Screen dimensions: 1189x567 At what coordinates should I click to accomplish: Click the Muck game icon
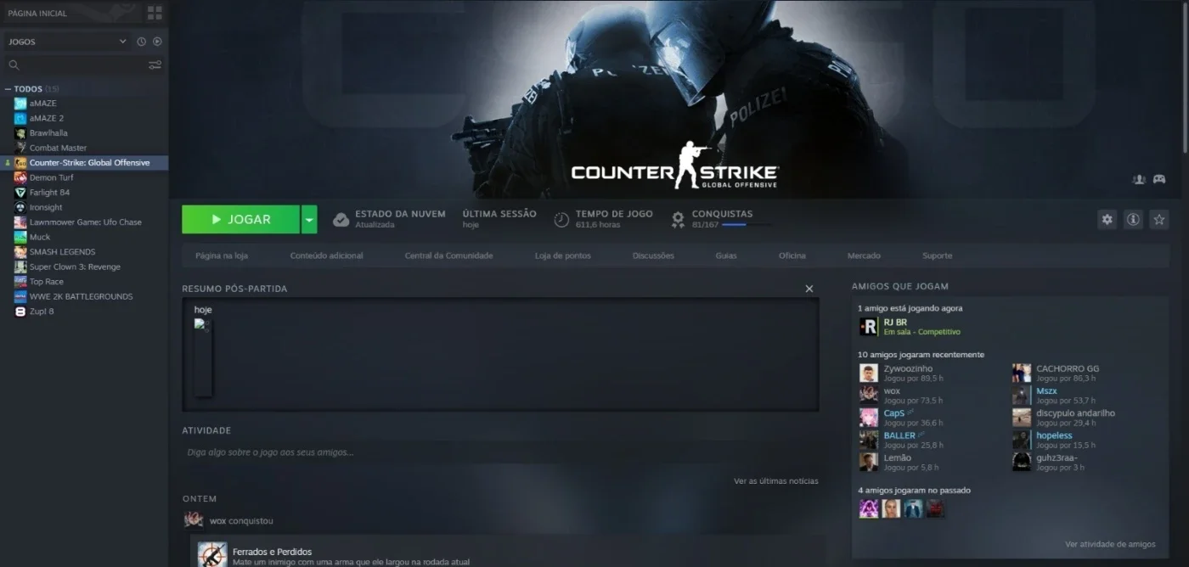pos(20,237)
